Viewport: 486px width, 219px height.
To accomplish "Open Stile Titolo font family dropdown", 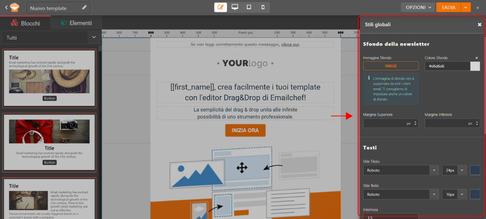I will tap(401, 170).
